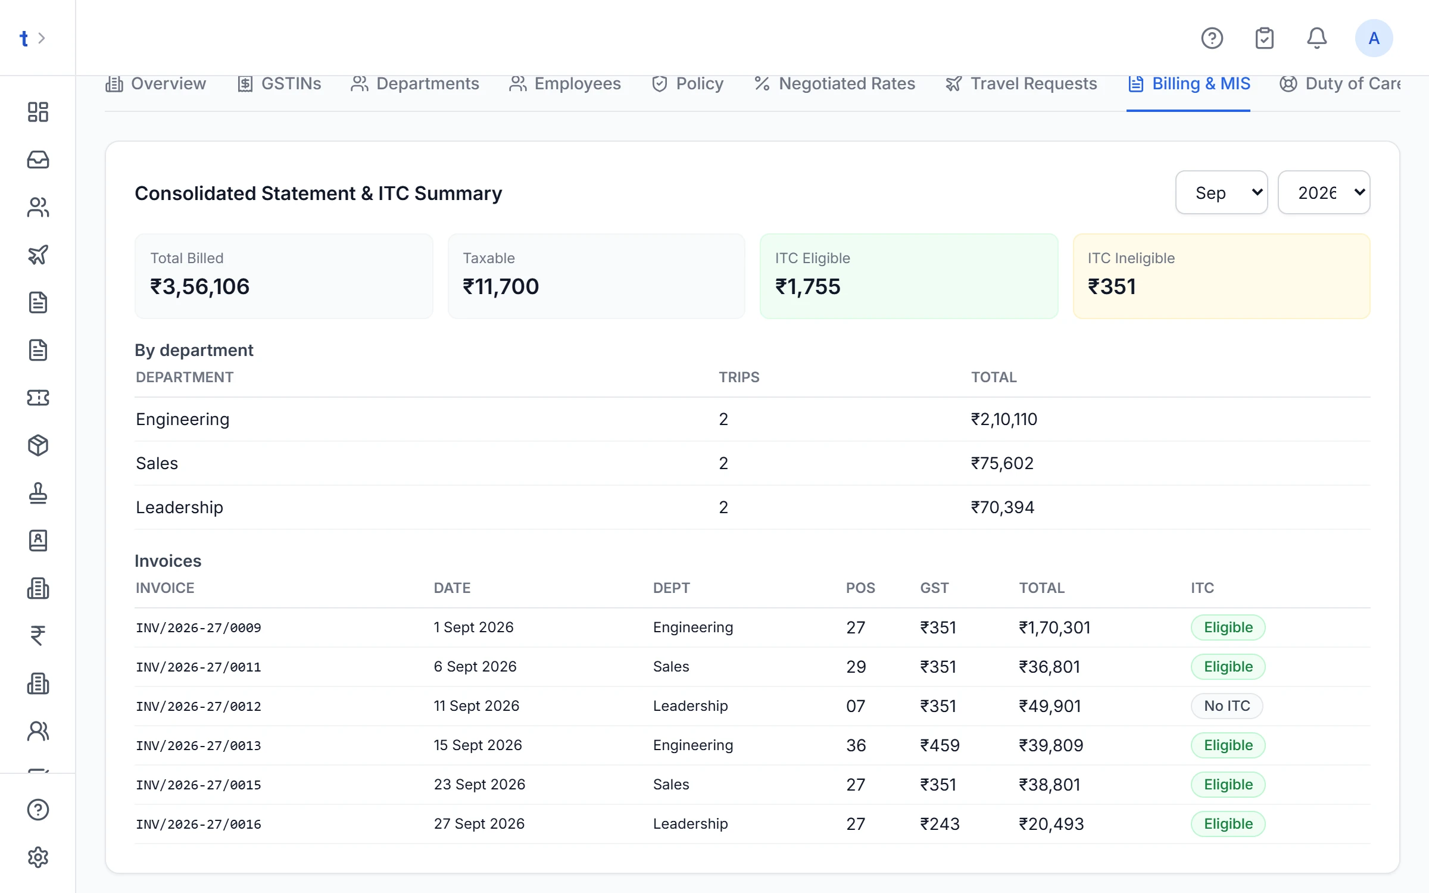Open the contact book icon in sidebar

(38, 541)
